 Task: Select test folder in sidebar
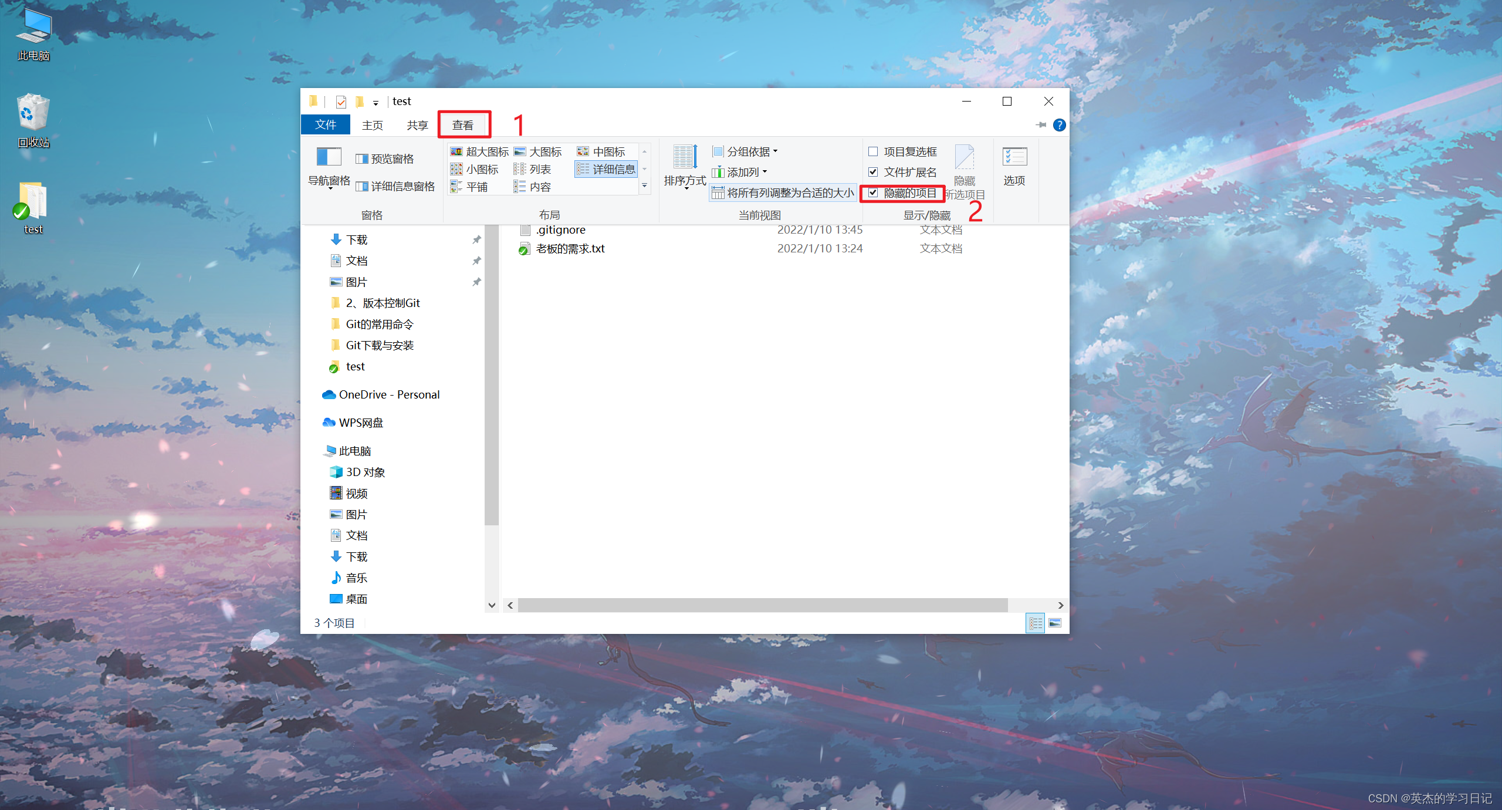pyautogui.click(x=347, y=366)
